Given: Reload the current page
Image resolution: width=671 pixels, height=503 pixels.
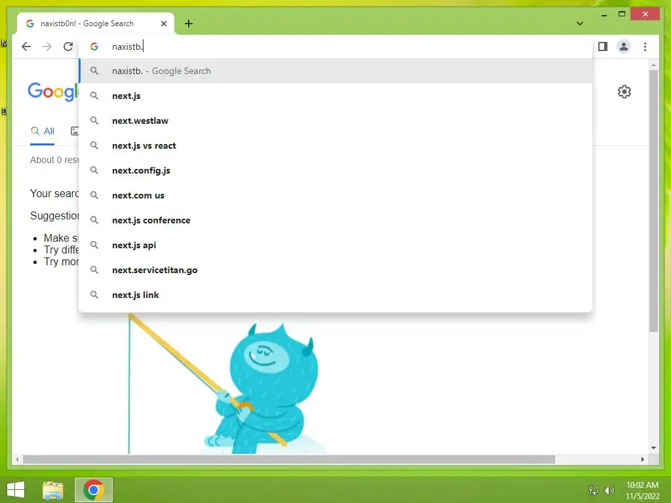Looking at the screenshot, I should pyautogui.click(x=68, y=47).
